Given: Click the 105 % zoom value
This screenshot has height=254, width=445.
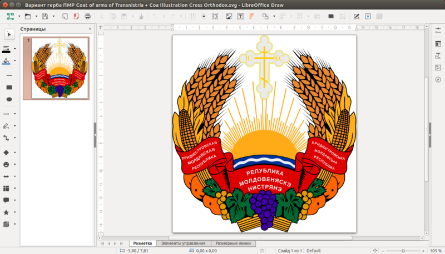Looking at the screenshot, I should 436,251.
